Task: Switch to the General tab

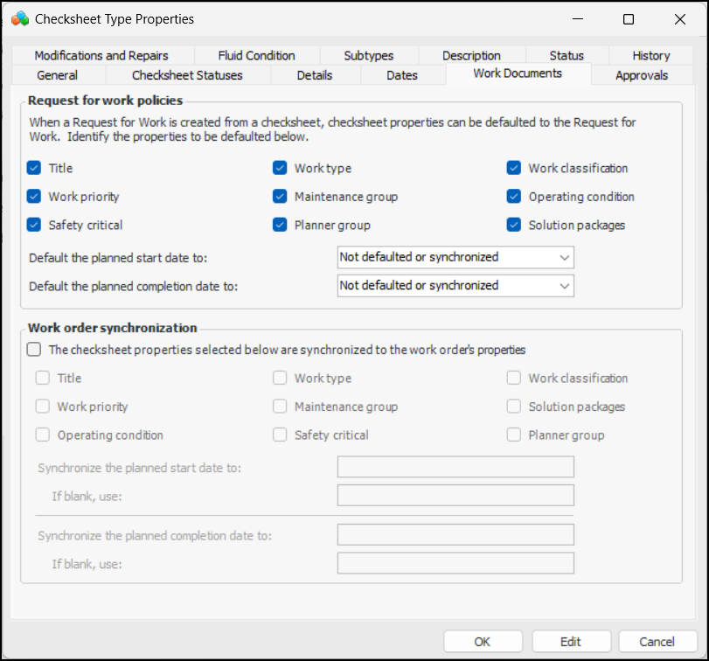Action: pos(58,75)
